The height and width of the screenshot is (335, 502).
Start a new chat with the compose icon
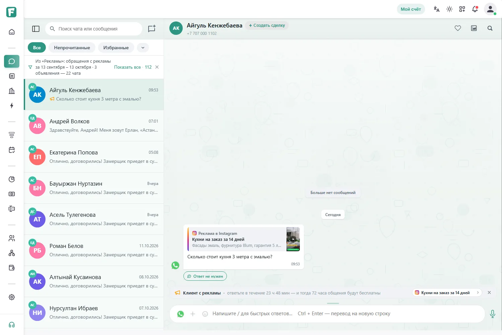pos(152,29)
